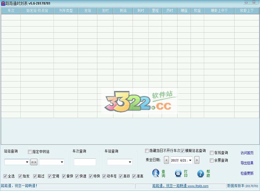Click 检查更新 link
Viewport: 260px width, 191px height.
[247, 173]
